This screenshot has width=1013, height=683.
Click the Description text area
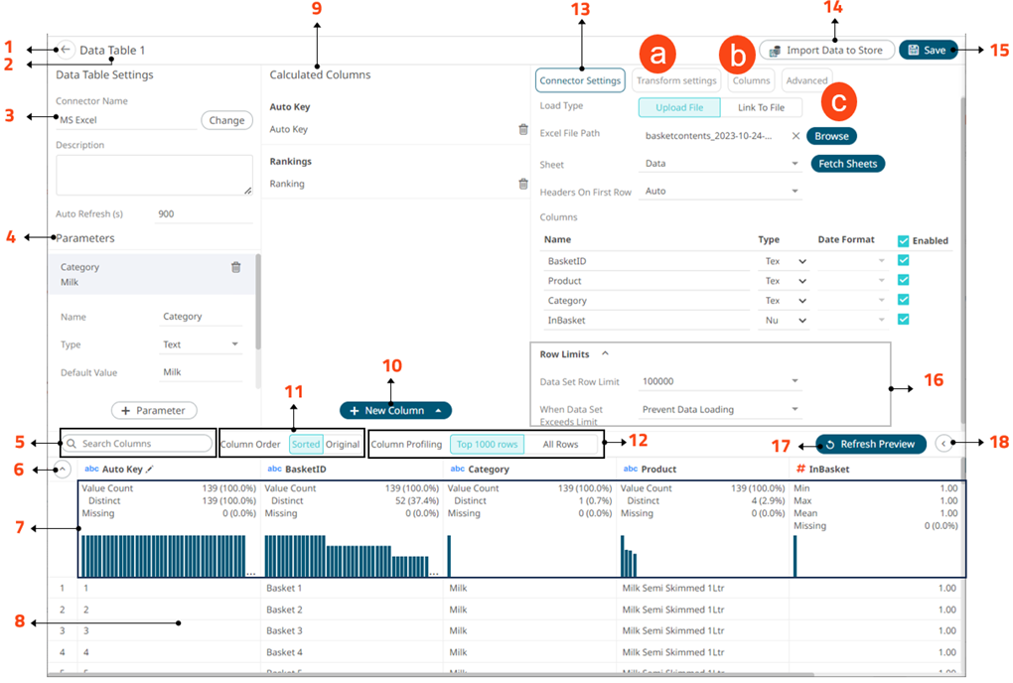coord(154,175)
